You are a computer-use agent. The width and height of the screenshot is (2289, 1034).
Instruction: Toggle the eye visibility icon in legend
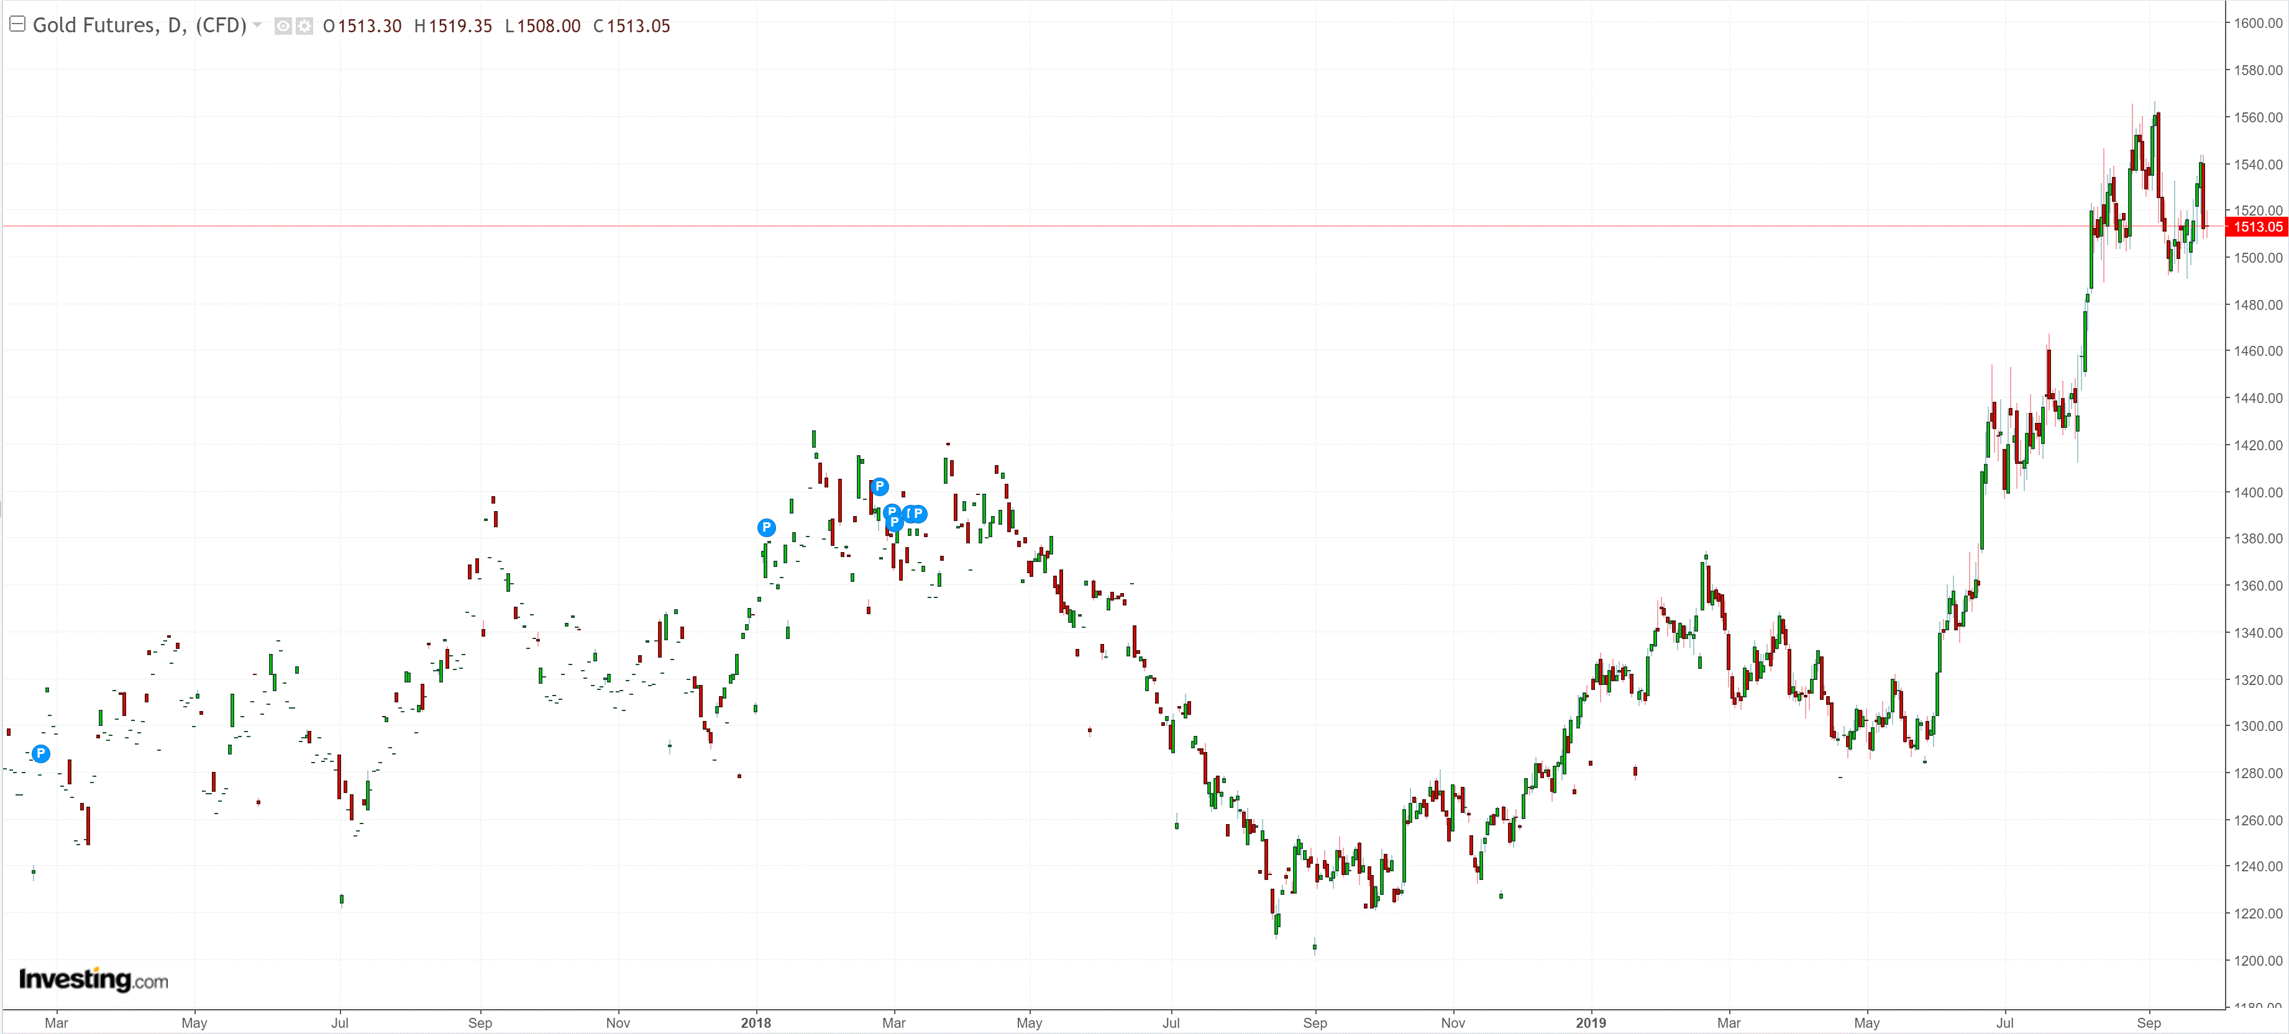coord(283,27)
